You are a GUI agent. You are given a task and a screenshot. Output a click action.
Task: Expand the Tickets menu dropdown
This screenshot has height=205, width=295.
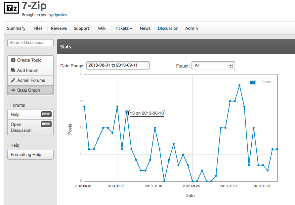click(123, 28)
